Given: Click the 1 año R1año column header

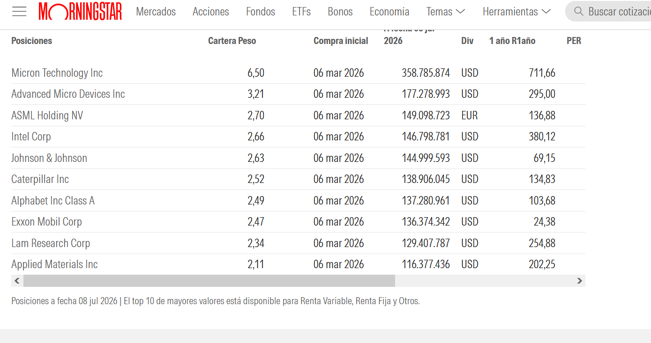Looking at the screenshot, I should (512, 41).
